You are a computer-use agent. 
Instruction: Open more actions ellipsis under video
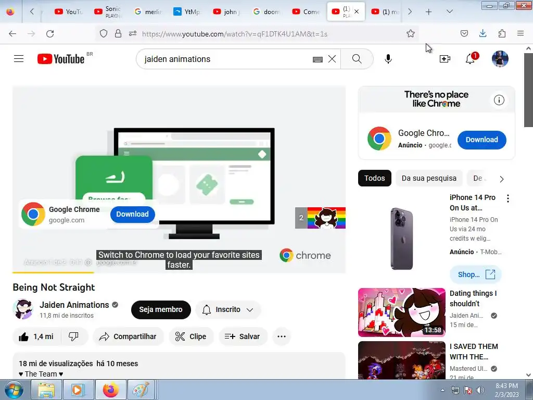pyautogui.click(x=282, y=336)
